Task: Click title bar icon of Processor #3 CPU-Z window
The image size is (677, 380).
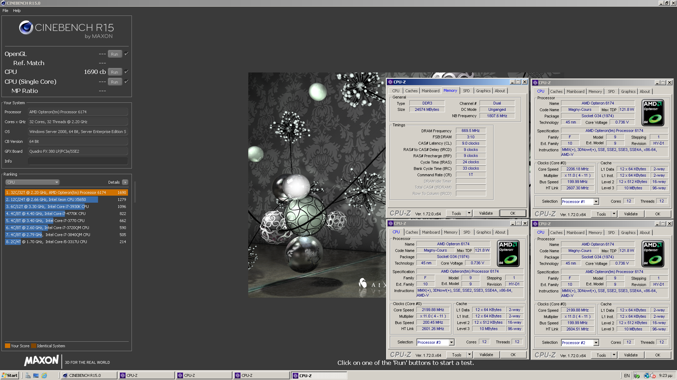Action: [391, 223]
